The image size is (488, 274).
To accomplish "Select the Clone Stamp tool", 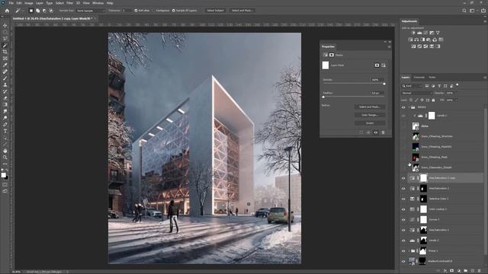I will click(5, 84).
